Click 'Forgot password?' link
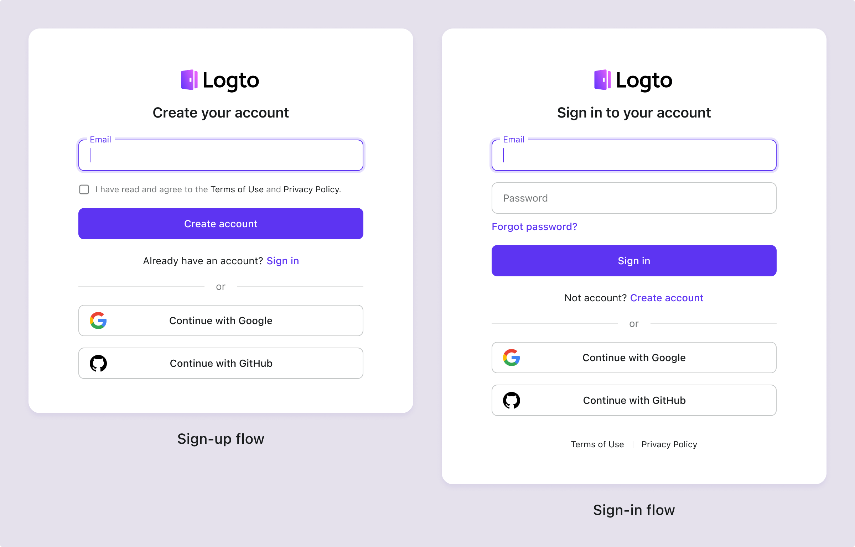The height and width of the screenshot is (547, 855). coord(534,227)
